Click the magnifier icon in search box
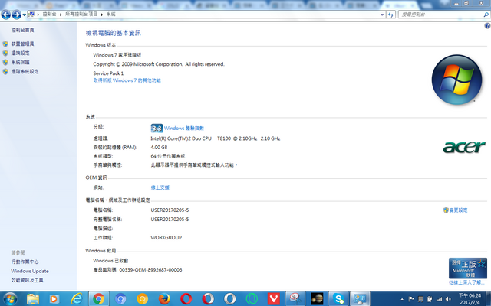The width and height of the screenshot is (491, 306). point(486,15)
